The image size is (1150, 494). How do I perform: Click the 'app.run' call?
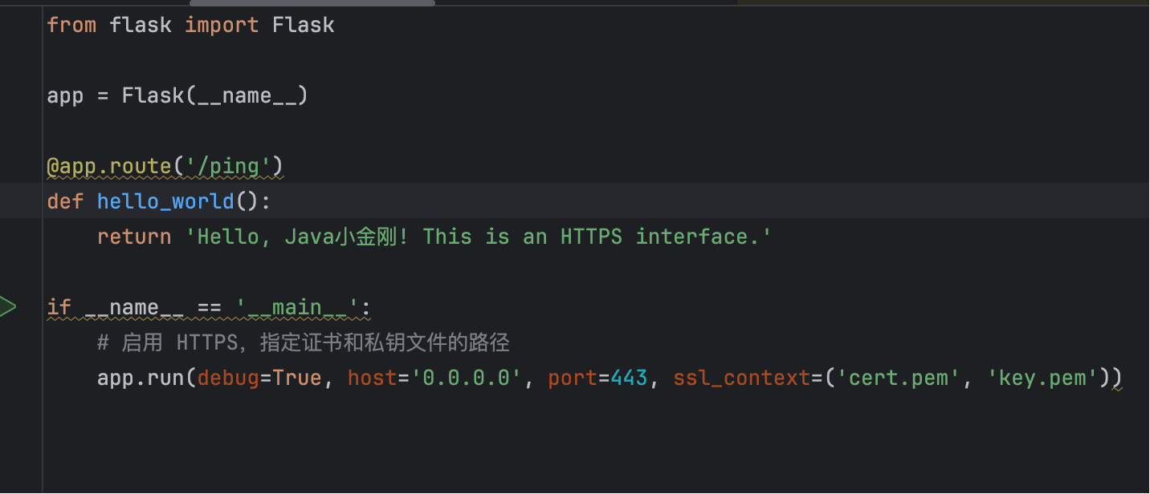(x=141, y=378)
